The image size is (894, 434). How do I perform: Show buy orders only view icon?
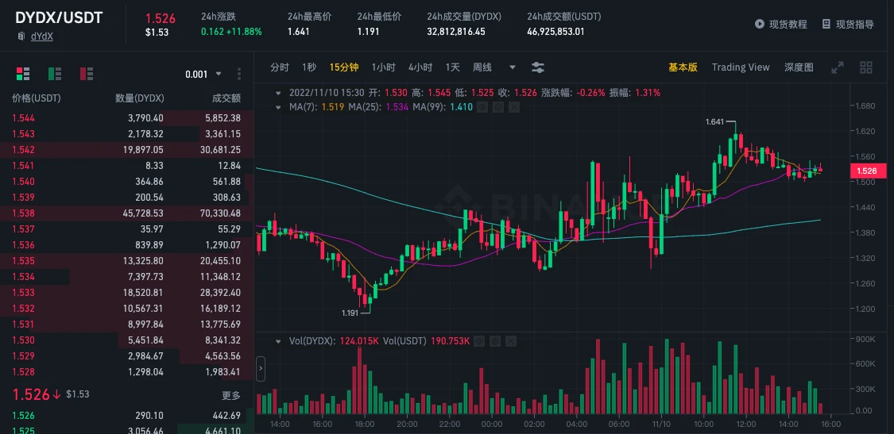pyautogui.click(x=55, y=74)
